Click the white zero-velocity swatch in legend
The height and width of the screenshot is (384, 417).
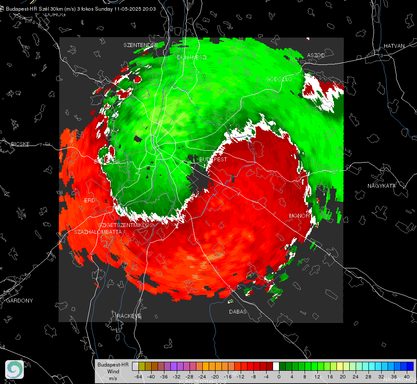pos(276,366)
